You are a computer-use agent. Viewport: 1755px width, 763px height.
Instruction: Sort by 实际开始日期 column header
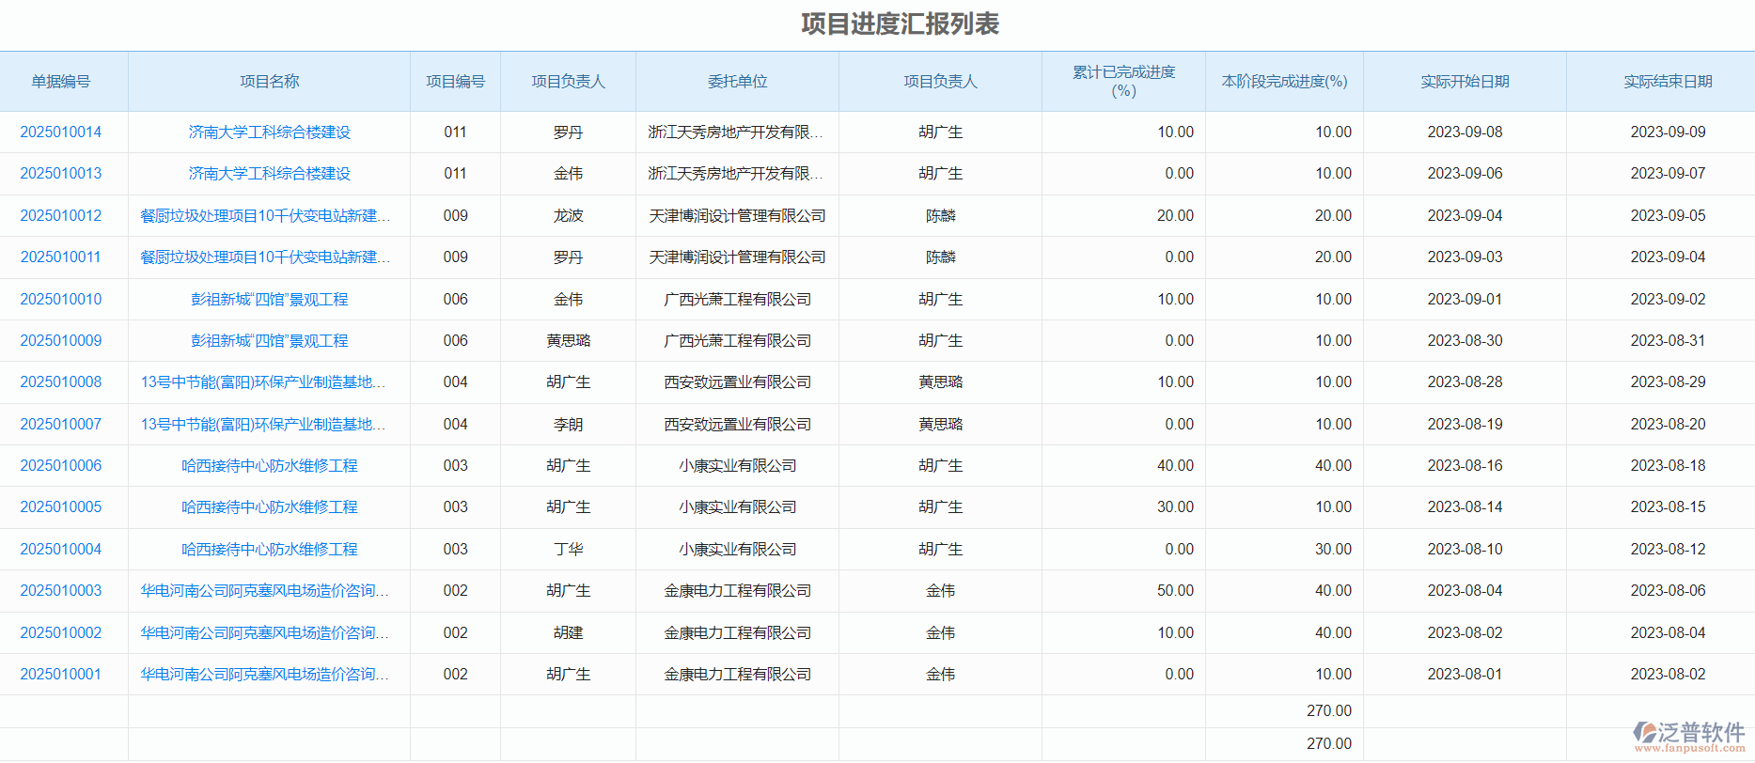coord(1465,82)
